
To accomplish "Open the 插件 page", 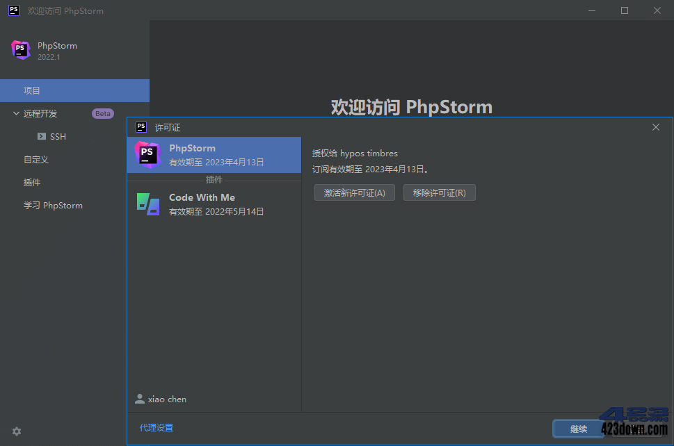I will pos(32,182).
